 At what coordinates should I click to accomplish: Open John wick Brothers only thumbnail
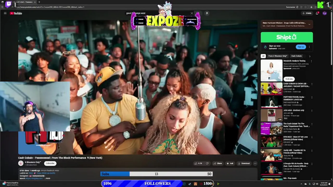[271, 115]
